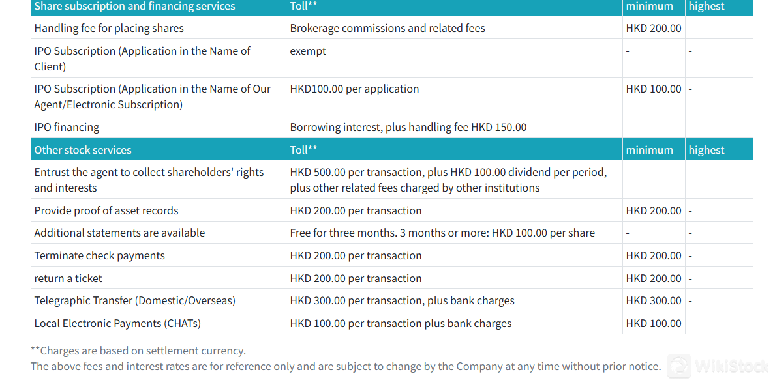The width and height of the screenshot is (775, 389).
Task: Click 'Provide proof of asset records' cell
Action: [x=159, y=210]
